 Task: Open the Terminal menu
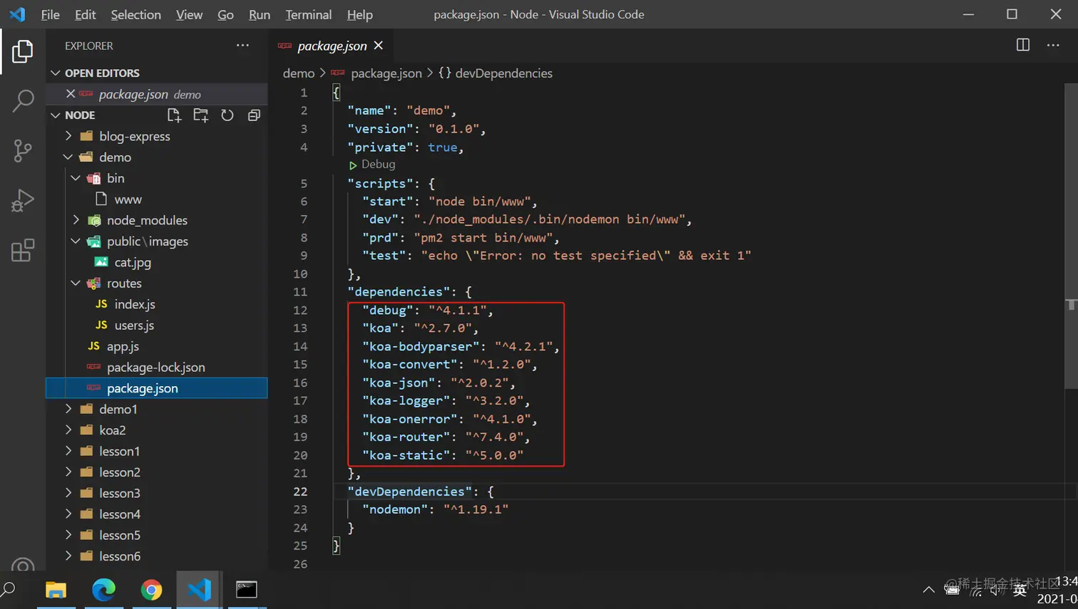click(308, 14)
